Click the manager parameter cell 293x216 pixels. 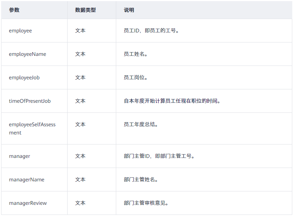(19, 156)
